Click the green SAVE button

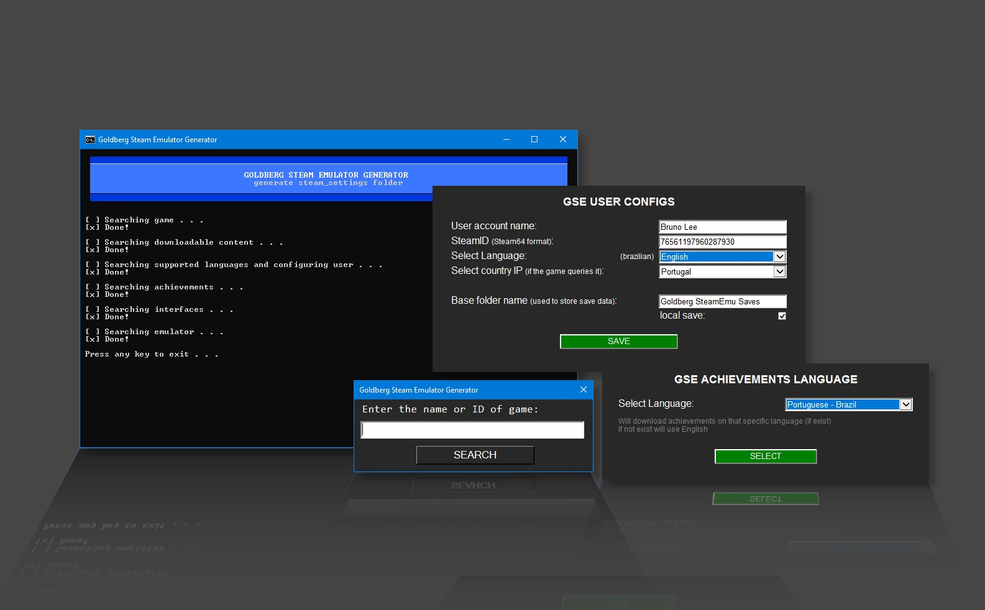click(618, 341)
